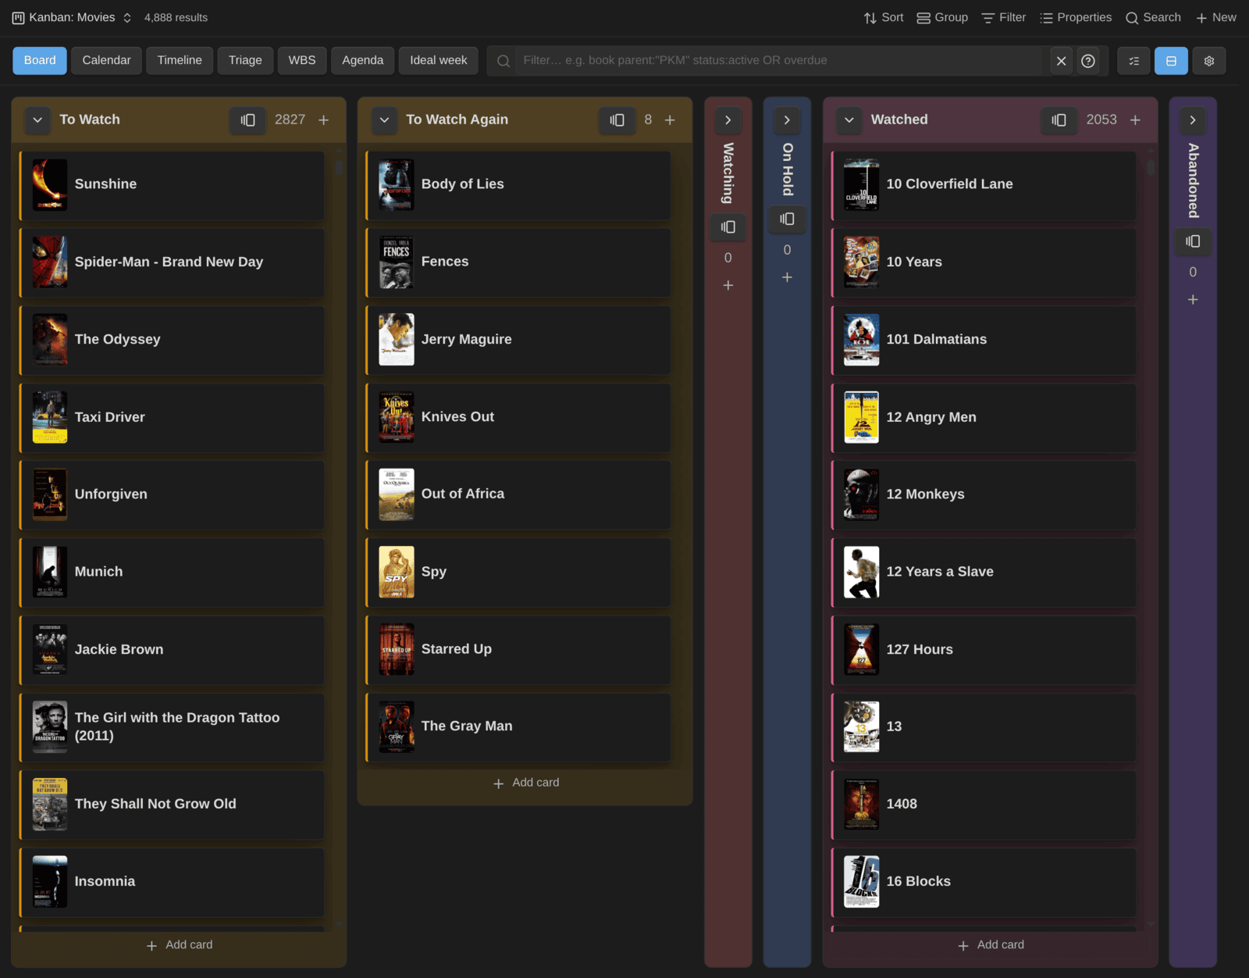
Task: Focus the filter query input field
Action: pyautogui.click(x=778, y=60)
